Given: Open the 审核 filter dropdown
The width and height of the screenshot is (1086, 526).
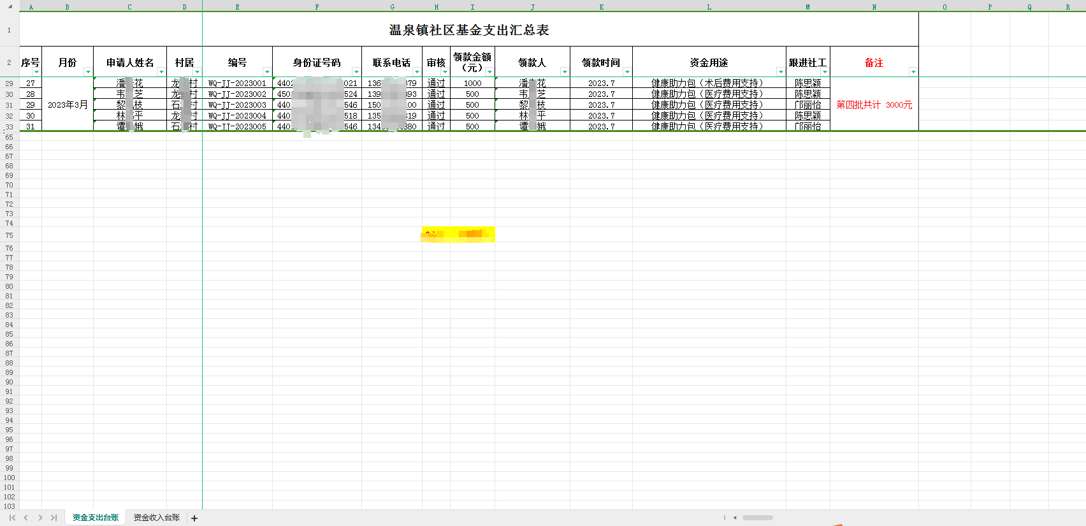Looking at the screenshot, I should tap(445, 72).
